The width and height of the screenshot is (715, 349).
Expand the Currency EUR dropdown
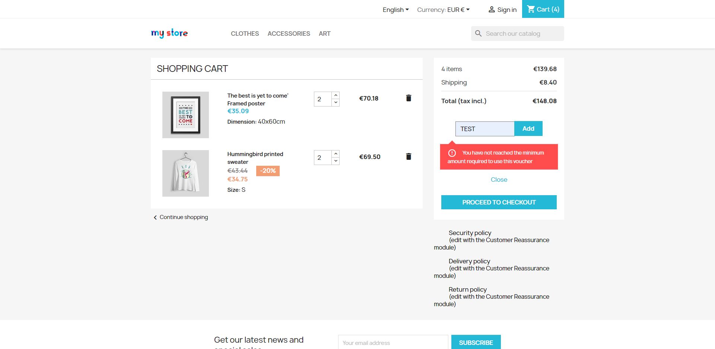[x=443, y=10]
